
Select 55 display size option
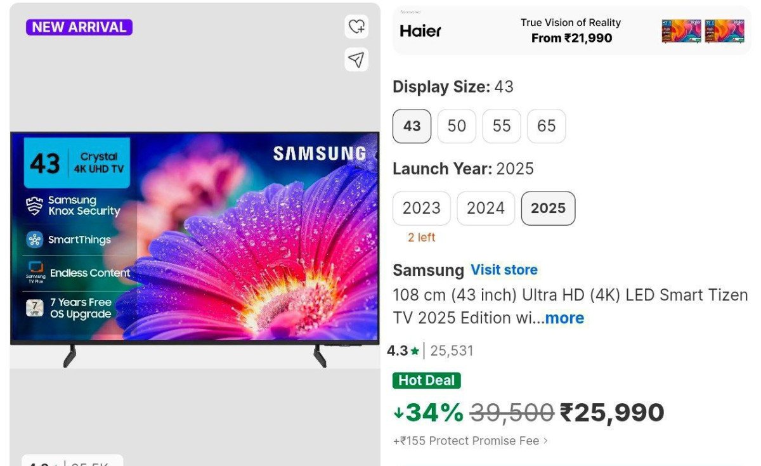click(502, 126)
